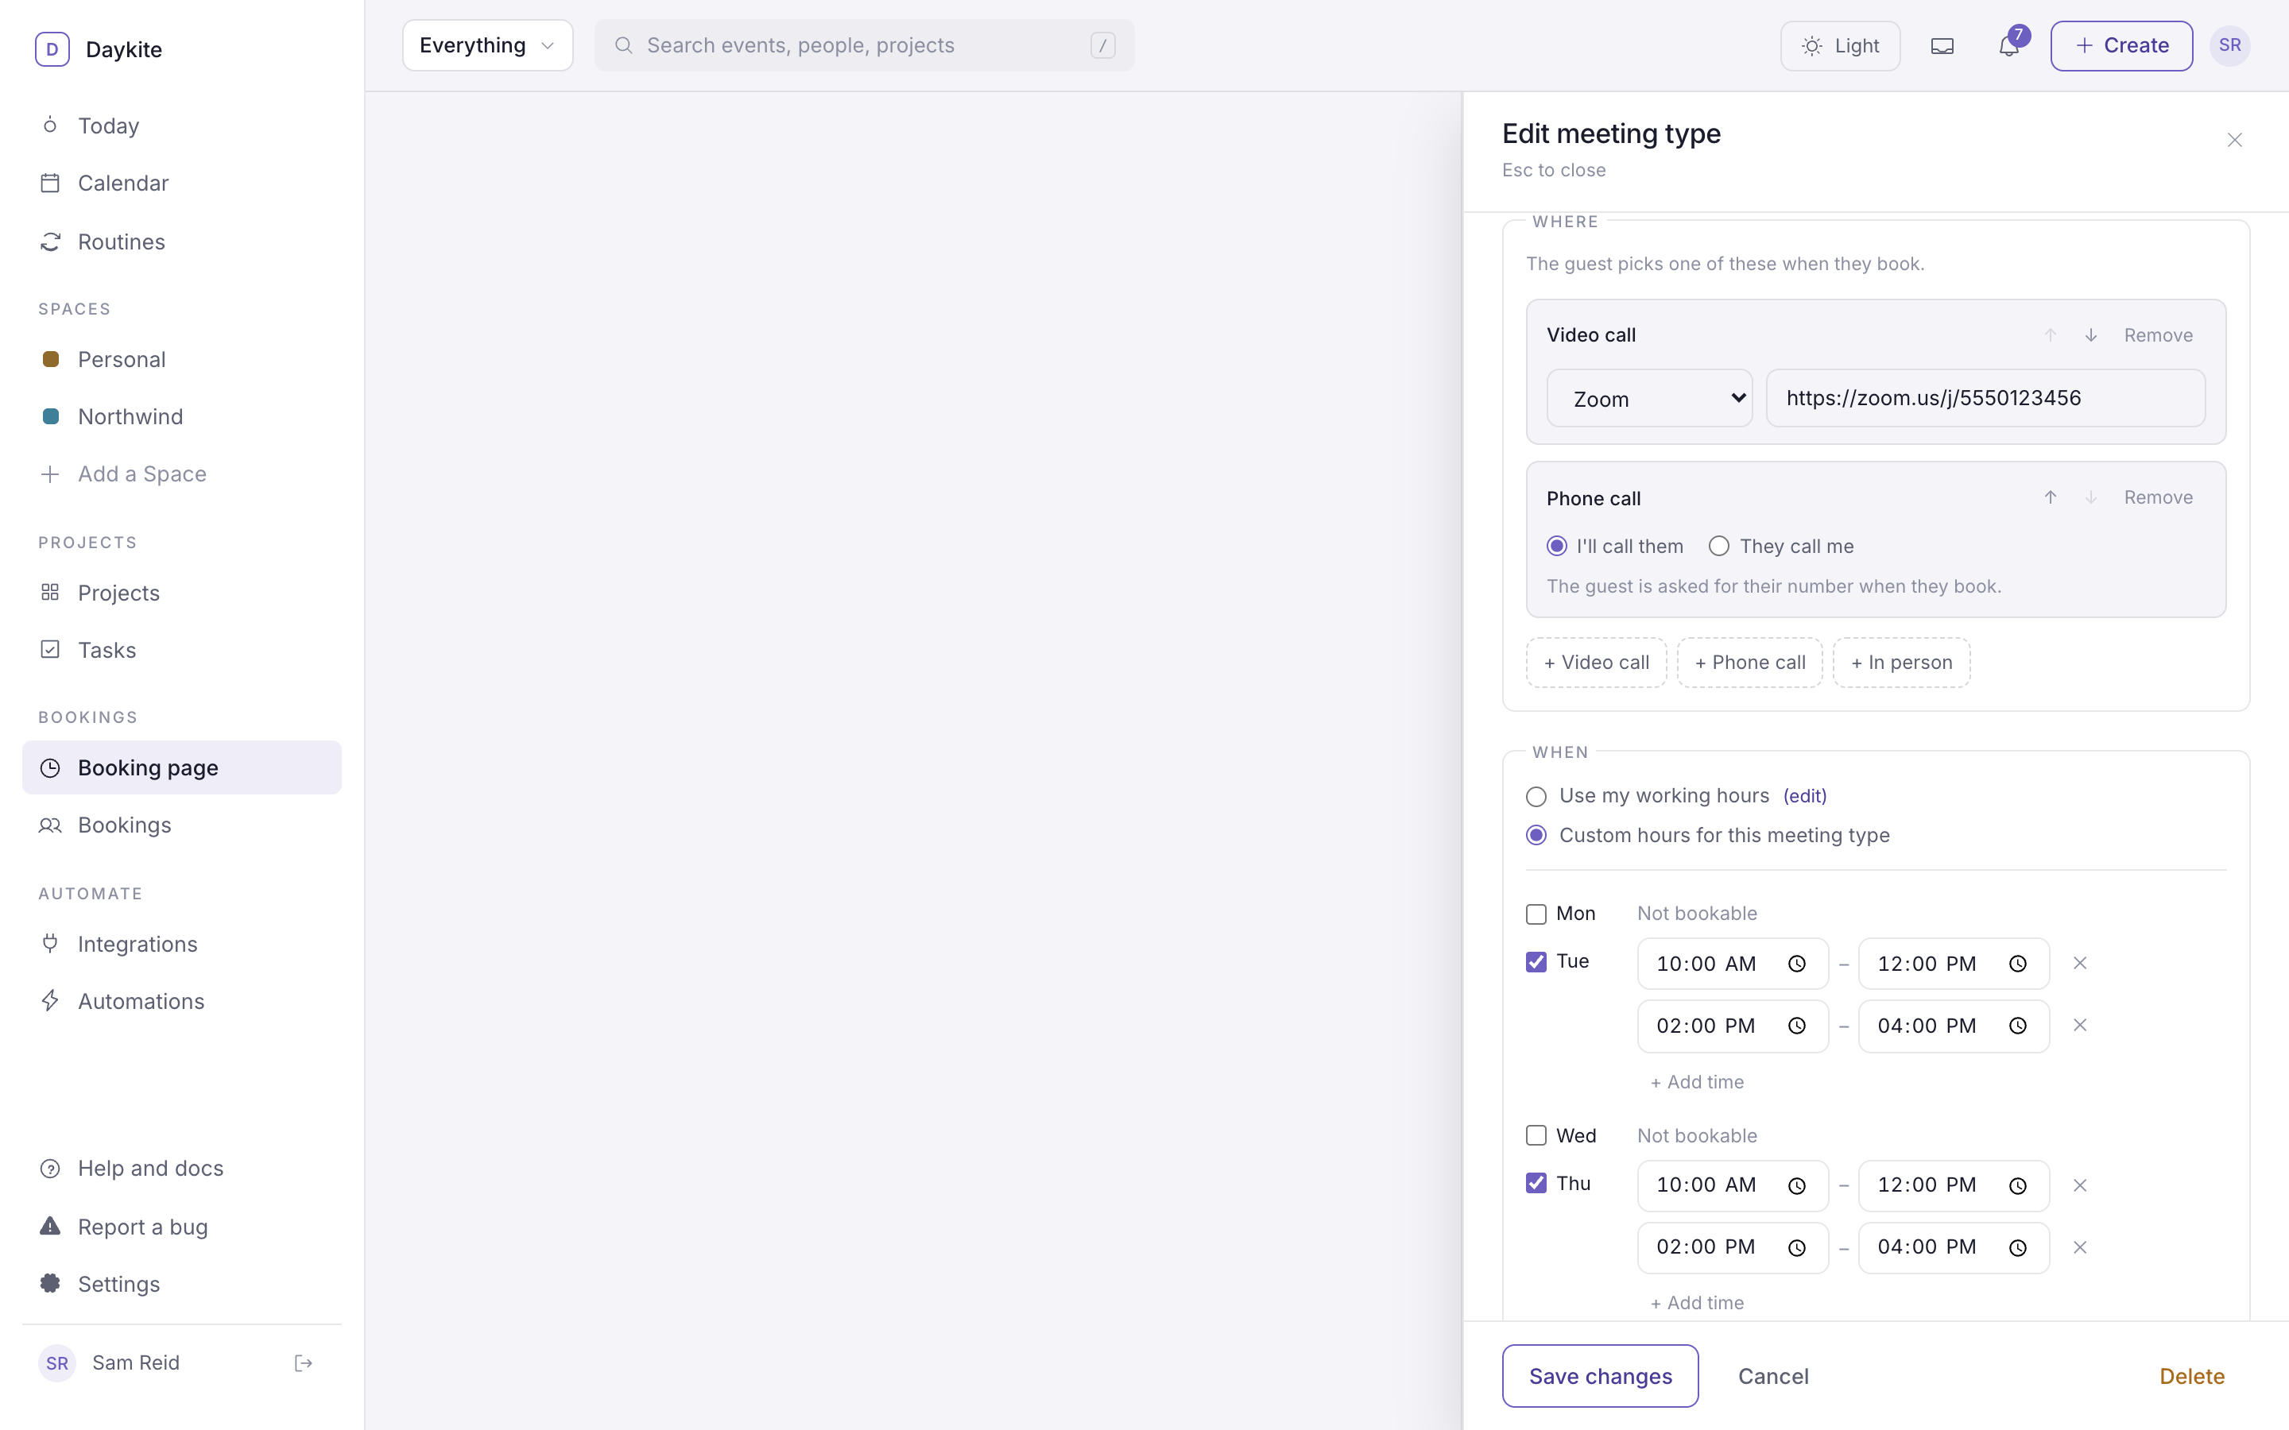The width and height of the screenshot is (2289, 1430).
Task: Close the Edit meeting type panel
Action: [2234, 140]
